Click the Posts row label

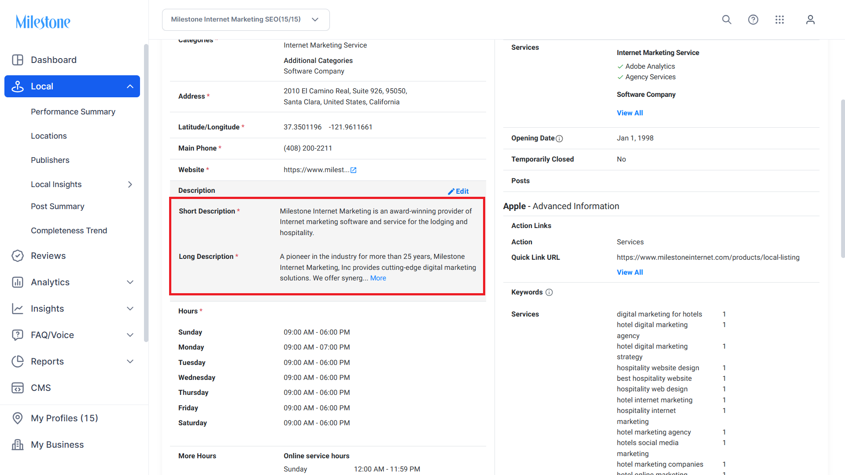(x=520, y=181)
